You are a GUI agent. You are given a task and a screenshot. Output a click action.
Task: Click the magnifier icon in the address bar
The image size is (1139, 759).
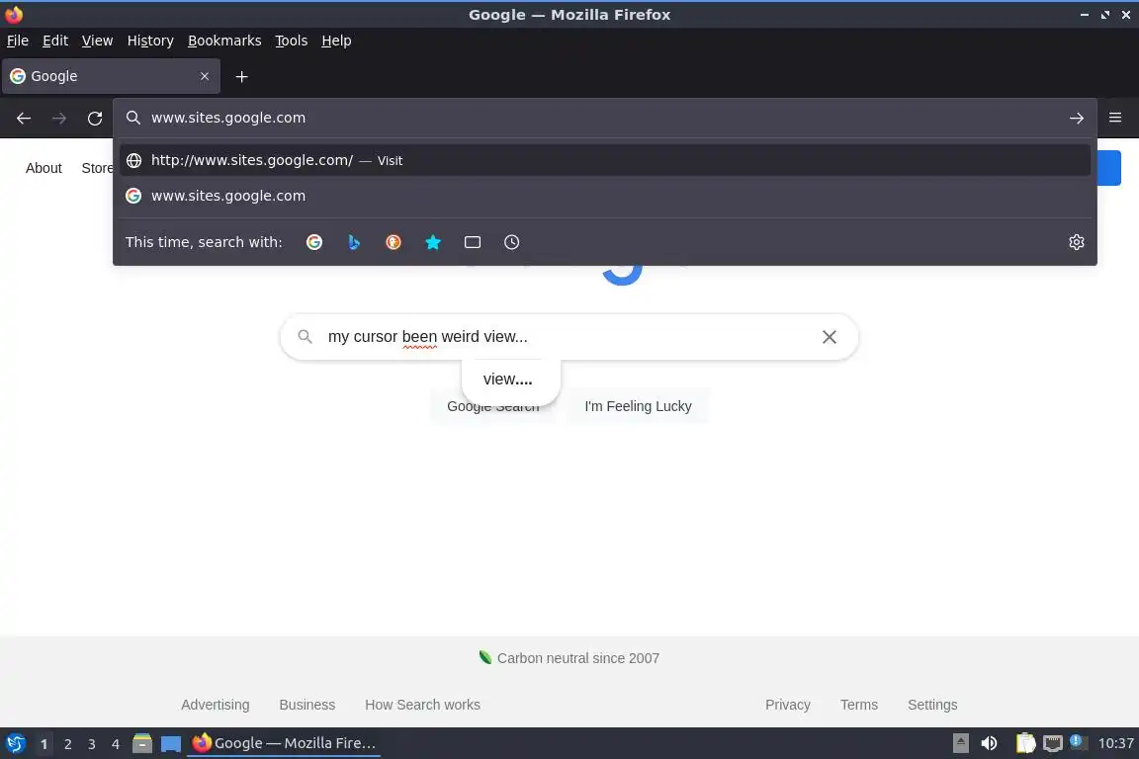(132, 118)
